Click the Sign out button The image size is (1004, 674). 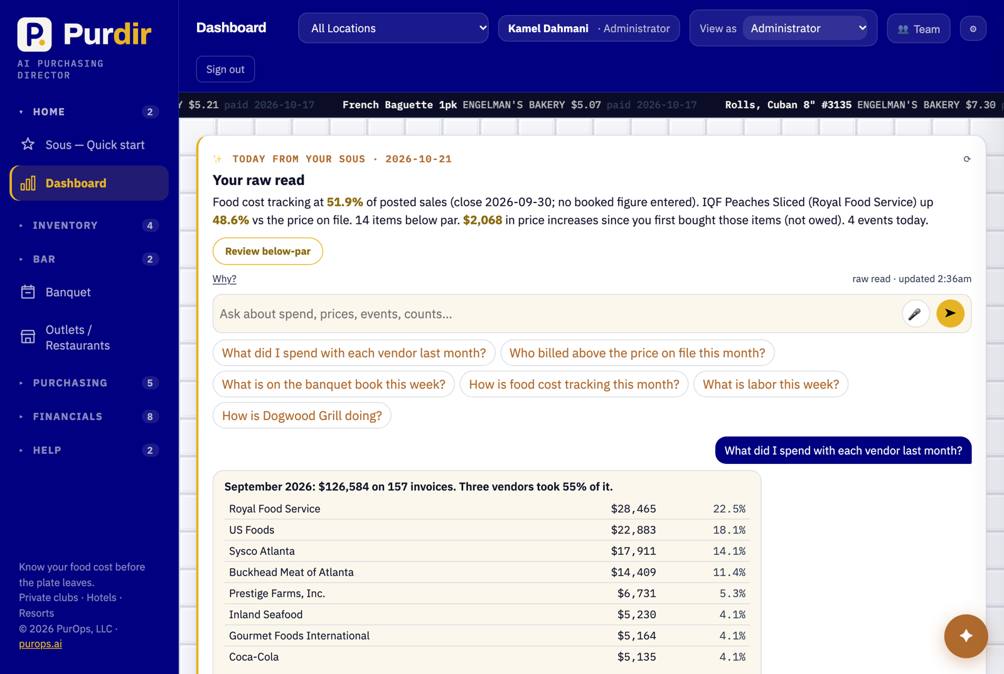[225, 69]
